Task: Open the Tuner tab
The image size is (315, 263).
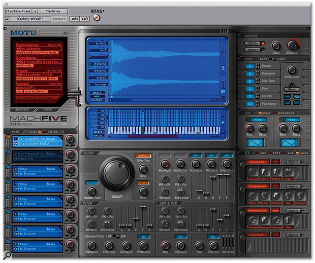Action: point(47,110)
